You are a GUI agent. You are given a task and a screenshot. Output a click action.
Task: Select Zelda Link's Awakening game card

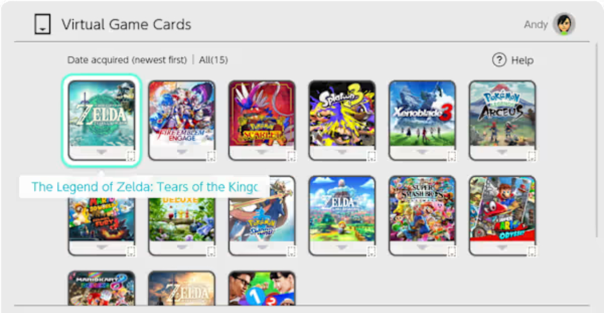click(342, 216)
